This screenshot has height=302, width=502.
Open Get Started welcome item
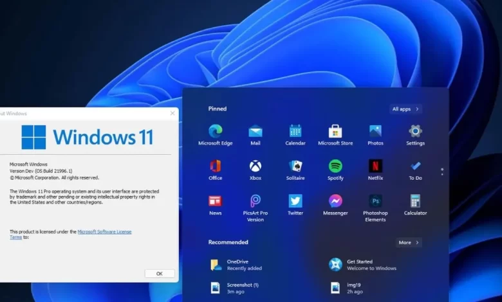362,265
